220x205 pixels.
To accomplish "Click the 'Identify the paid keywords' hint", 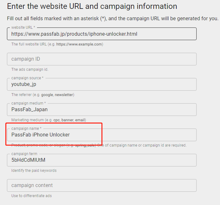I will (x=34, y=171).
